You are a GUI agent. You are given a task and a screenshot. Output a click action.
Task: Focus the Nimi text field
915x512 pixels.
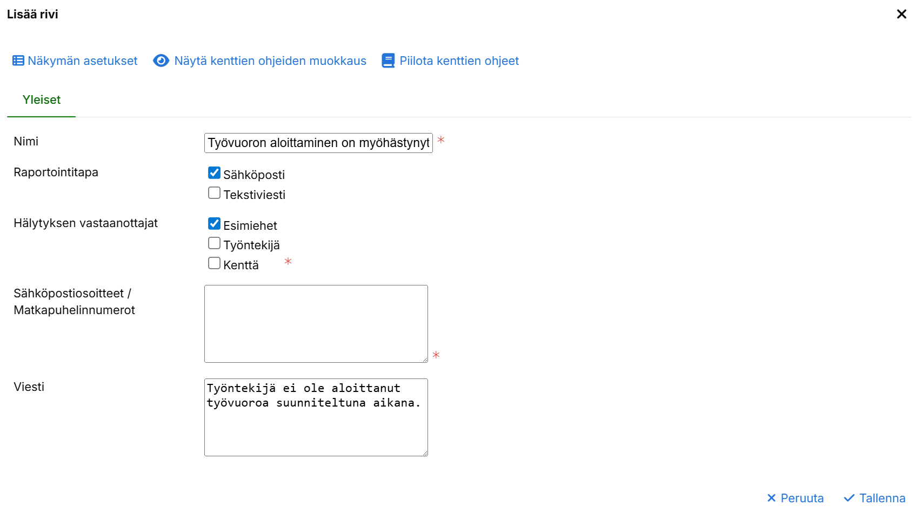(318, 143)
